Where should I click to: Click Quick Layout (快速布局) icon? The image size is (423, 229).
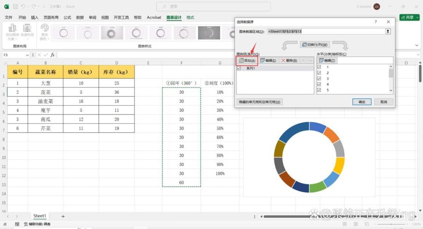point(27,32)
